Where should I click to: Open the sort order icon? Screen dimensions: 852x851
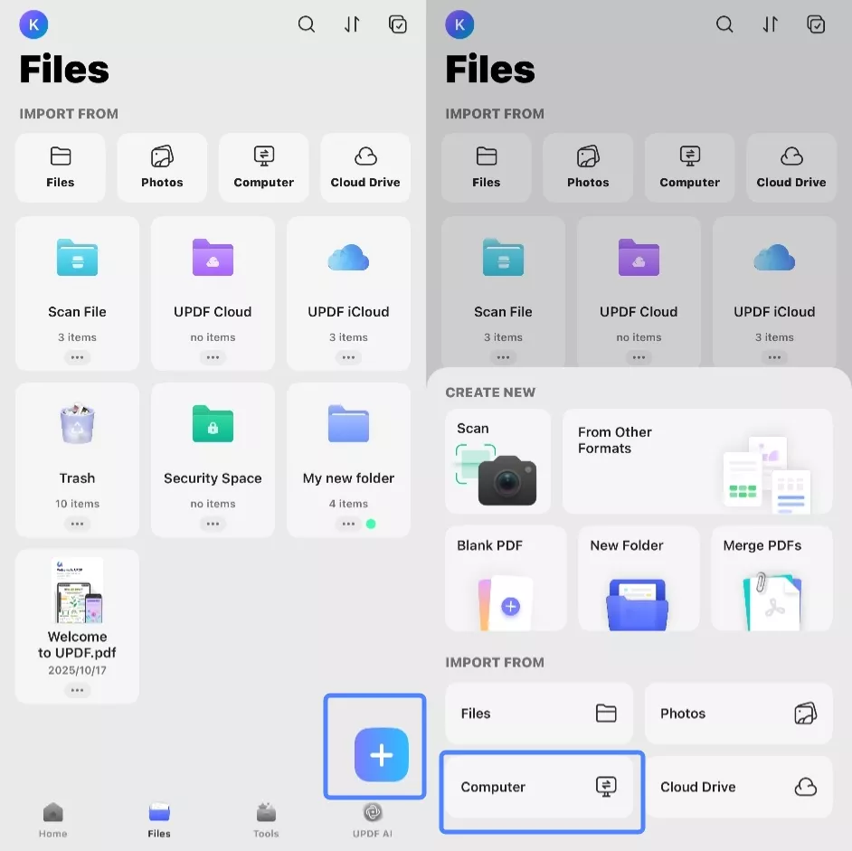[352, 24]
